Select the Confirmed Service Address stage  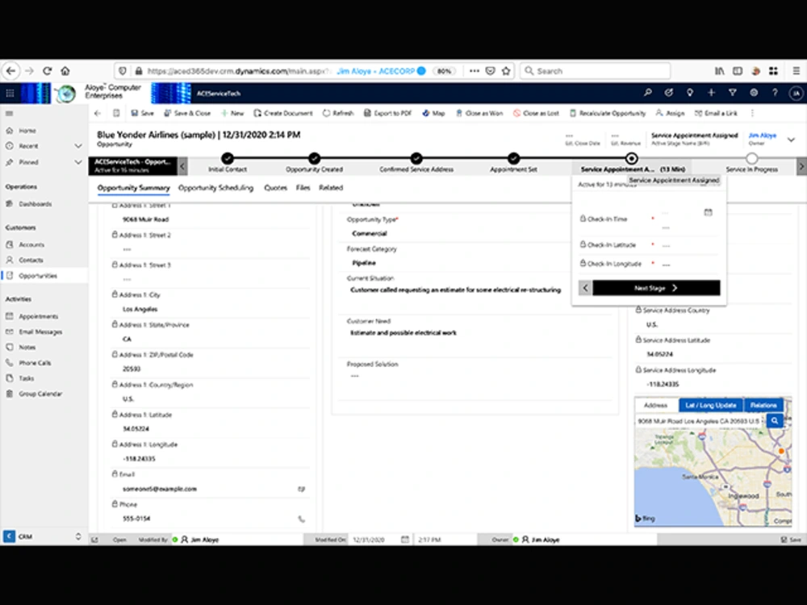point(416,158)
